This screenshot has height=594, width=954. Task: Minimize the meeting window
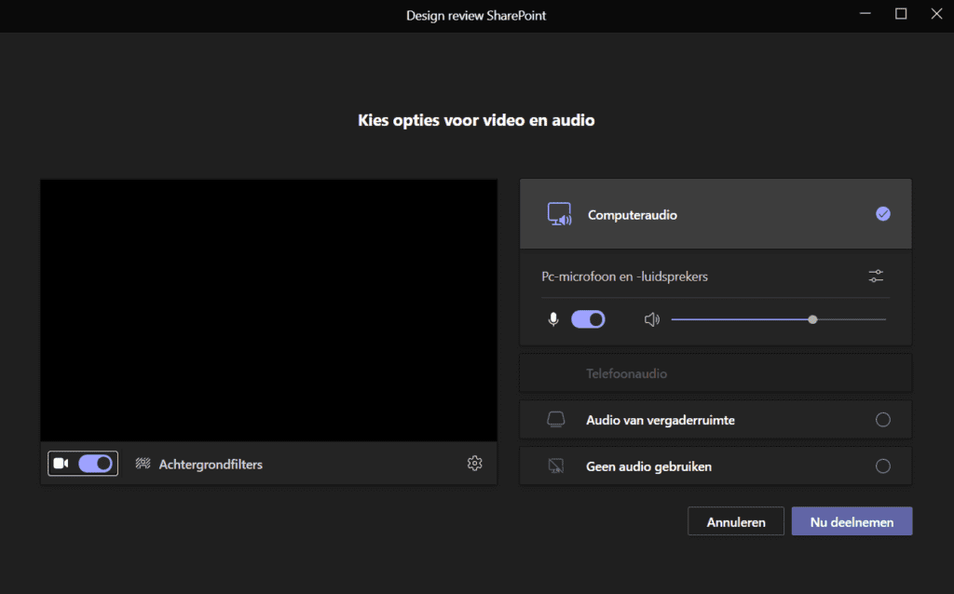[865, 13]
